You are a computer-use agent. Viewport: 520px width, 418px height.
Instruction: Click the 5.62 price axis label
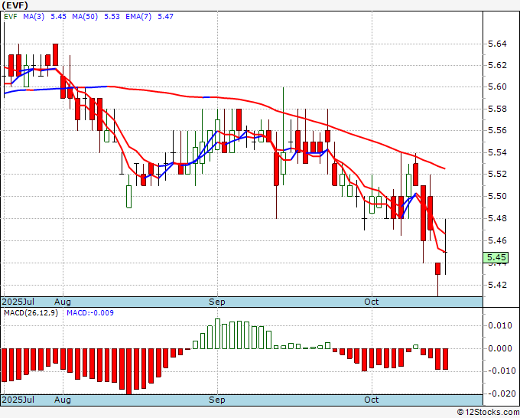(498, 65)
